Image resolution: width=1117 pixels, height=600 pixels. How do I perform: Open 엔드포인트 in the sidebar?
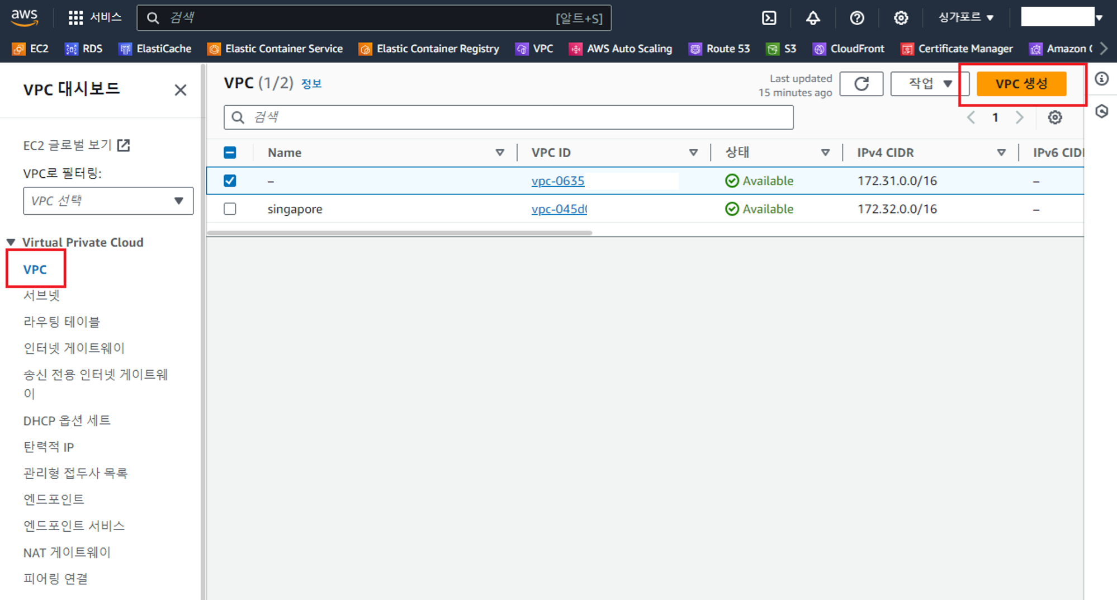click(x=54, y=499)
